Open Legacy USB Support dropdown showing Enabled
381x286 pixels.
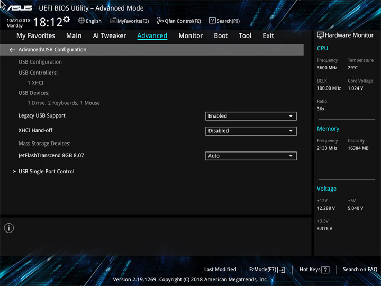pyautogui.click(x=251, y=116)
